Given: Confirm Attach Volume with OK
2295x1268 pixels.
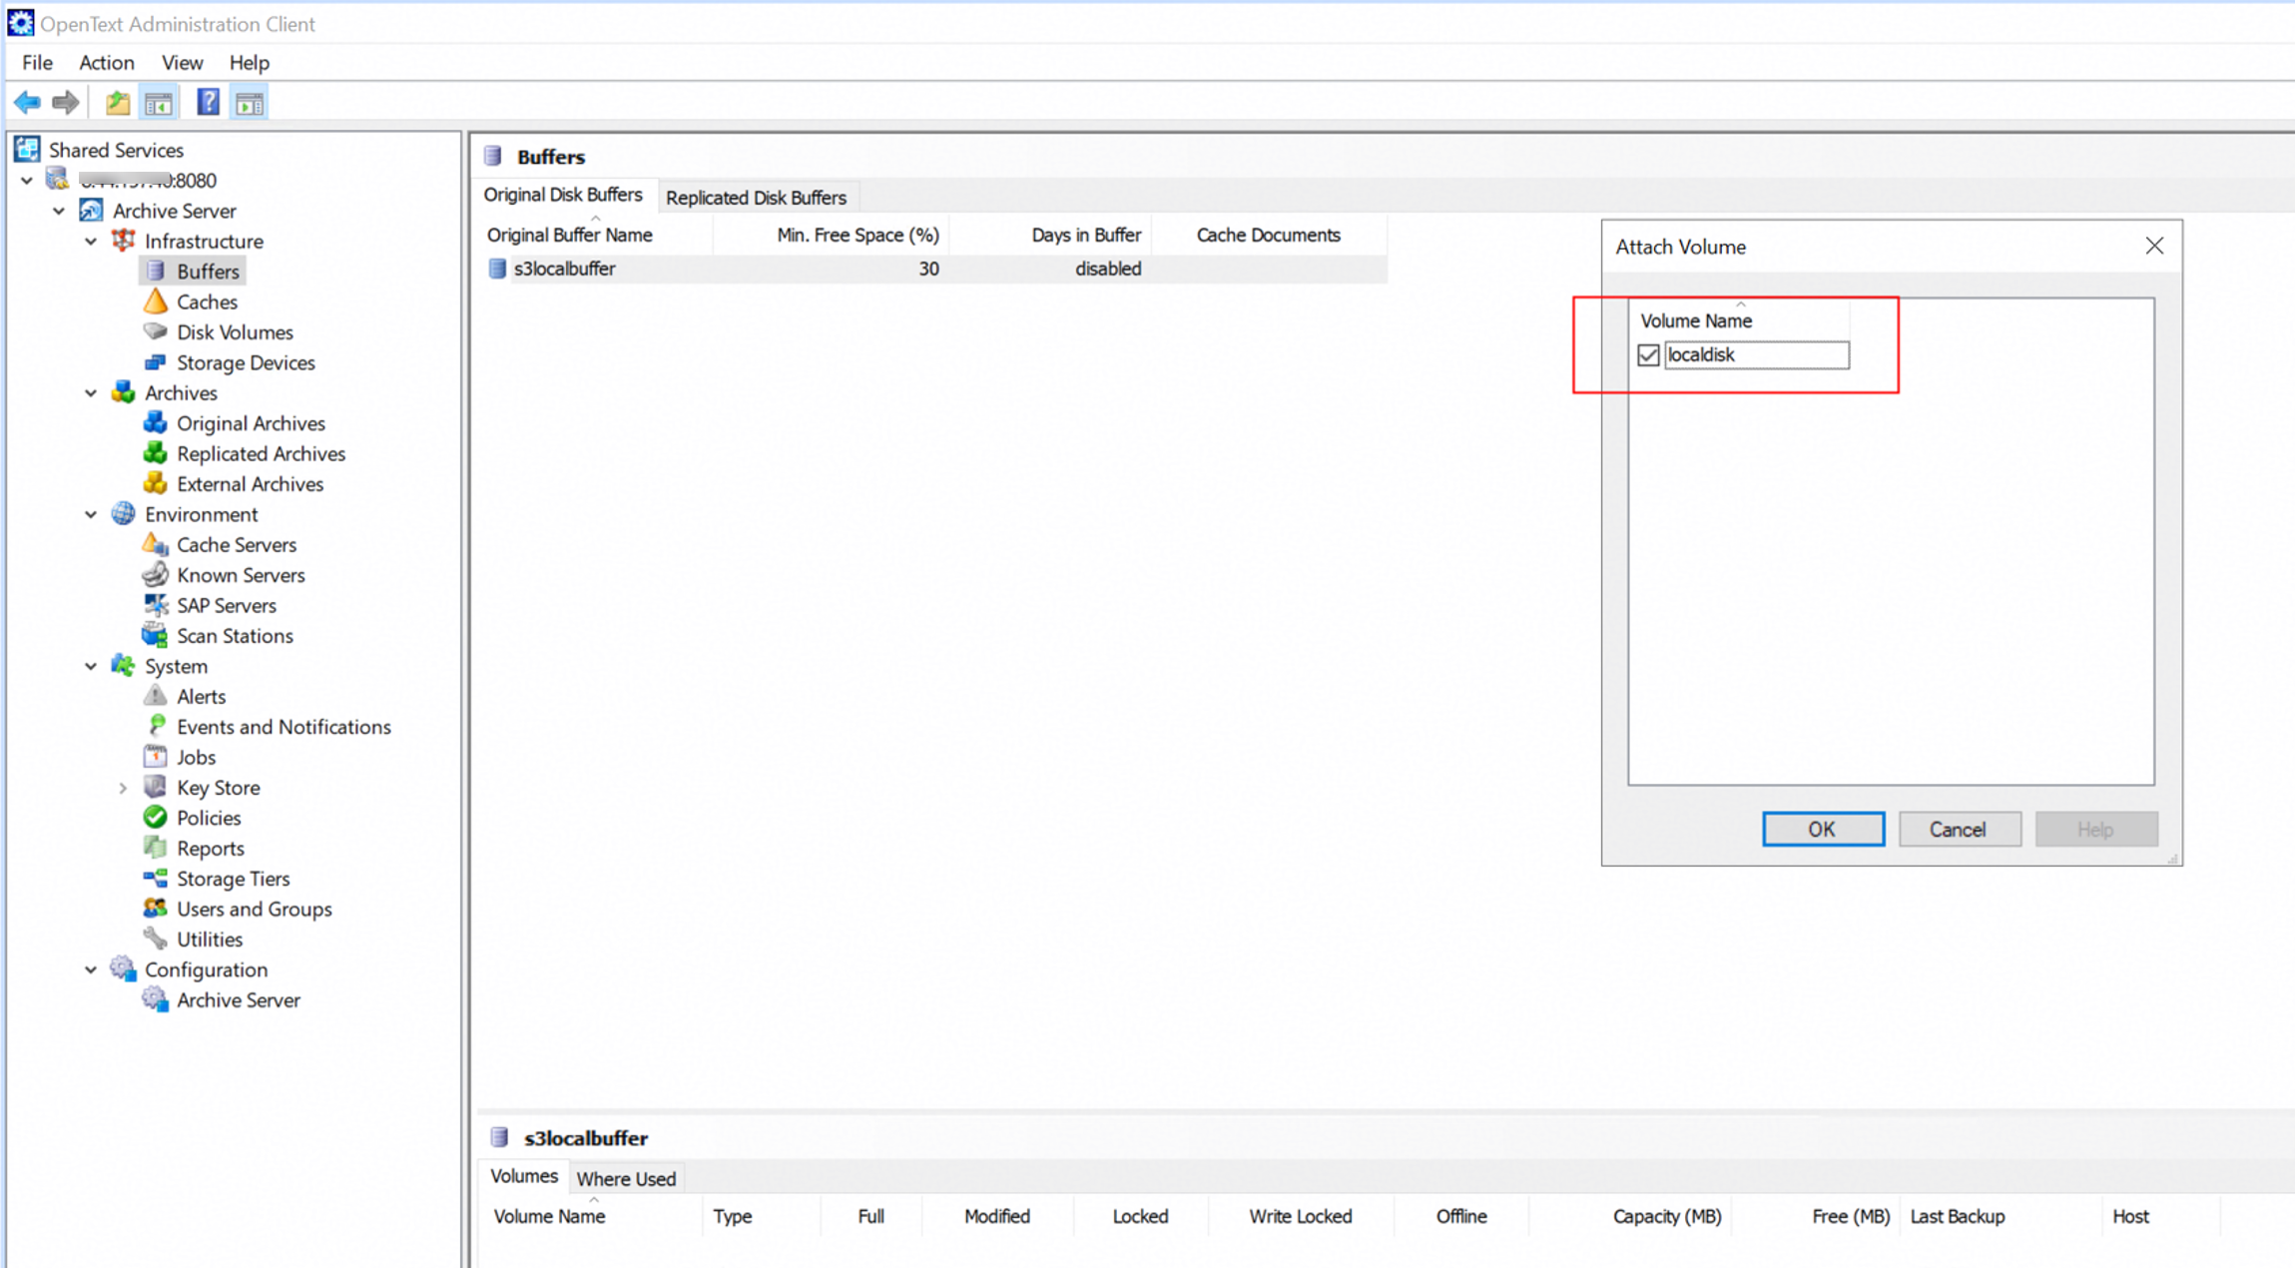Looking at the screenshot, I should (1823, 830).
